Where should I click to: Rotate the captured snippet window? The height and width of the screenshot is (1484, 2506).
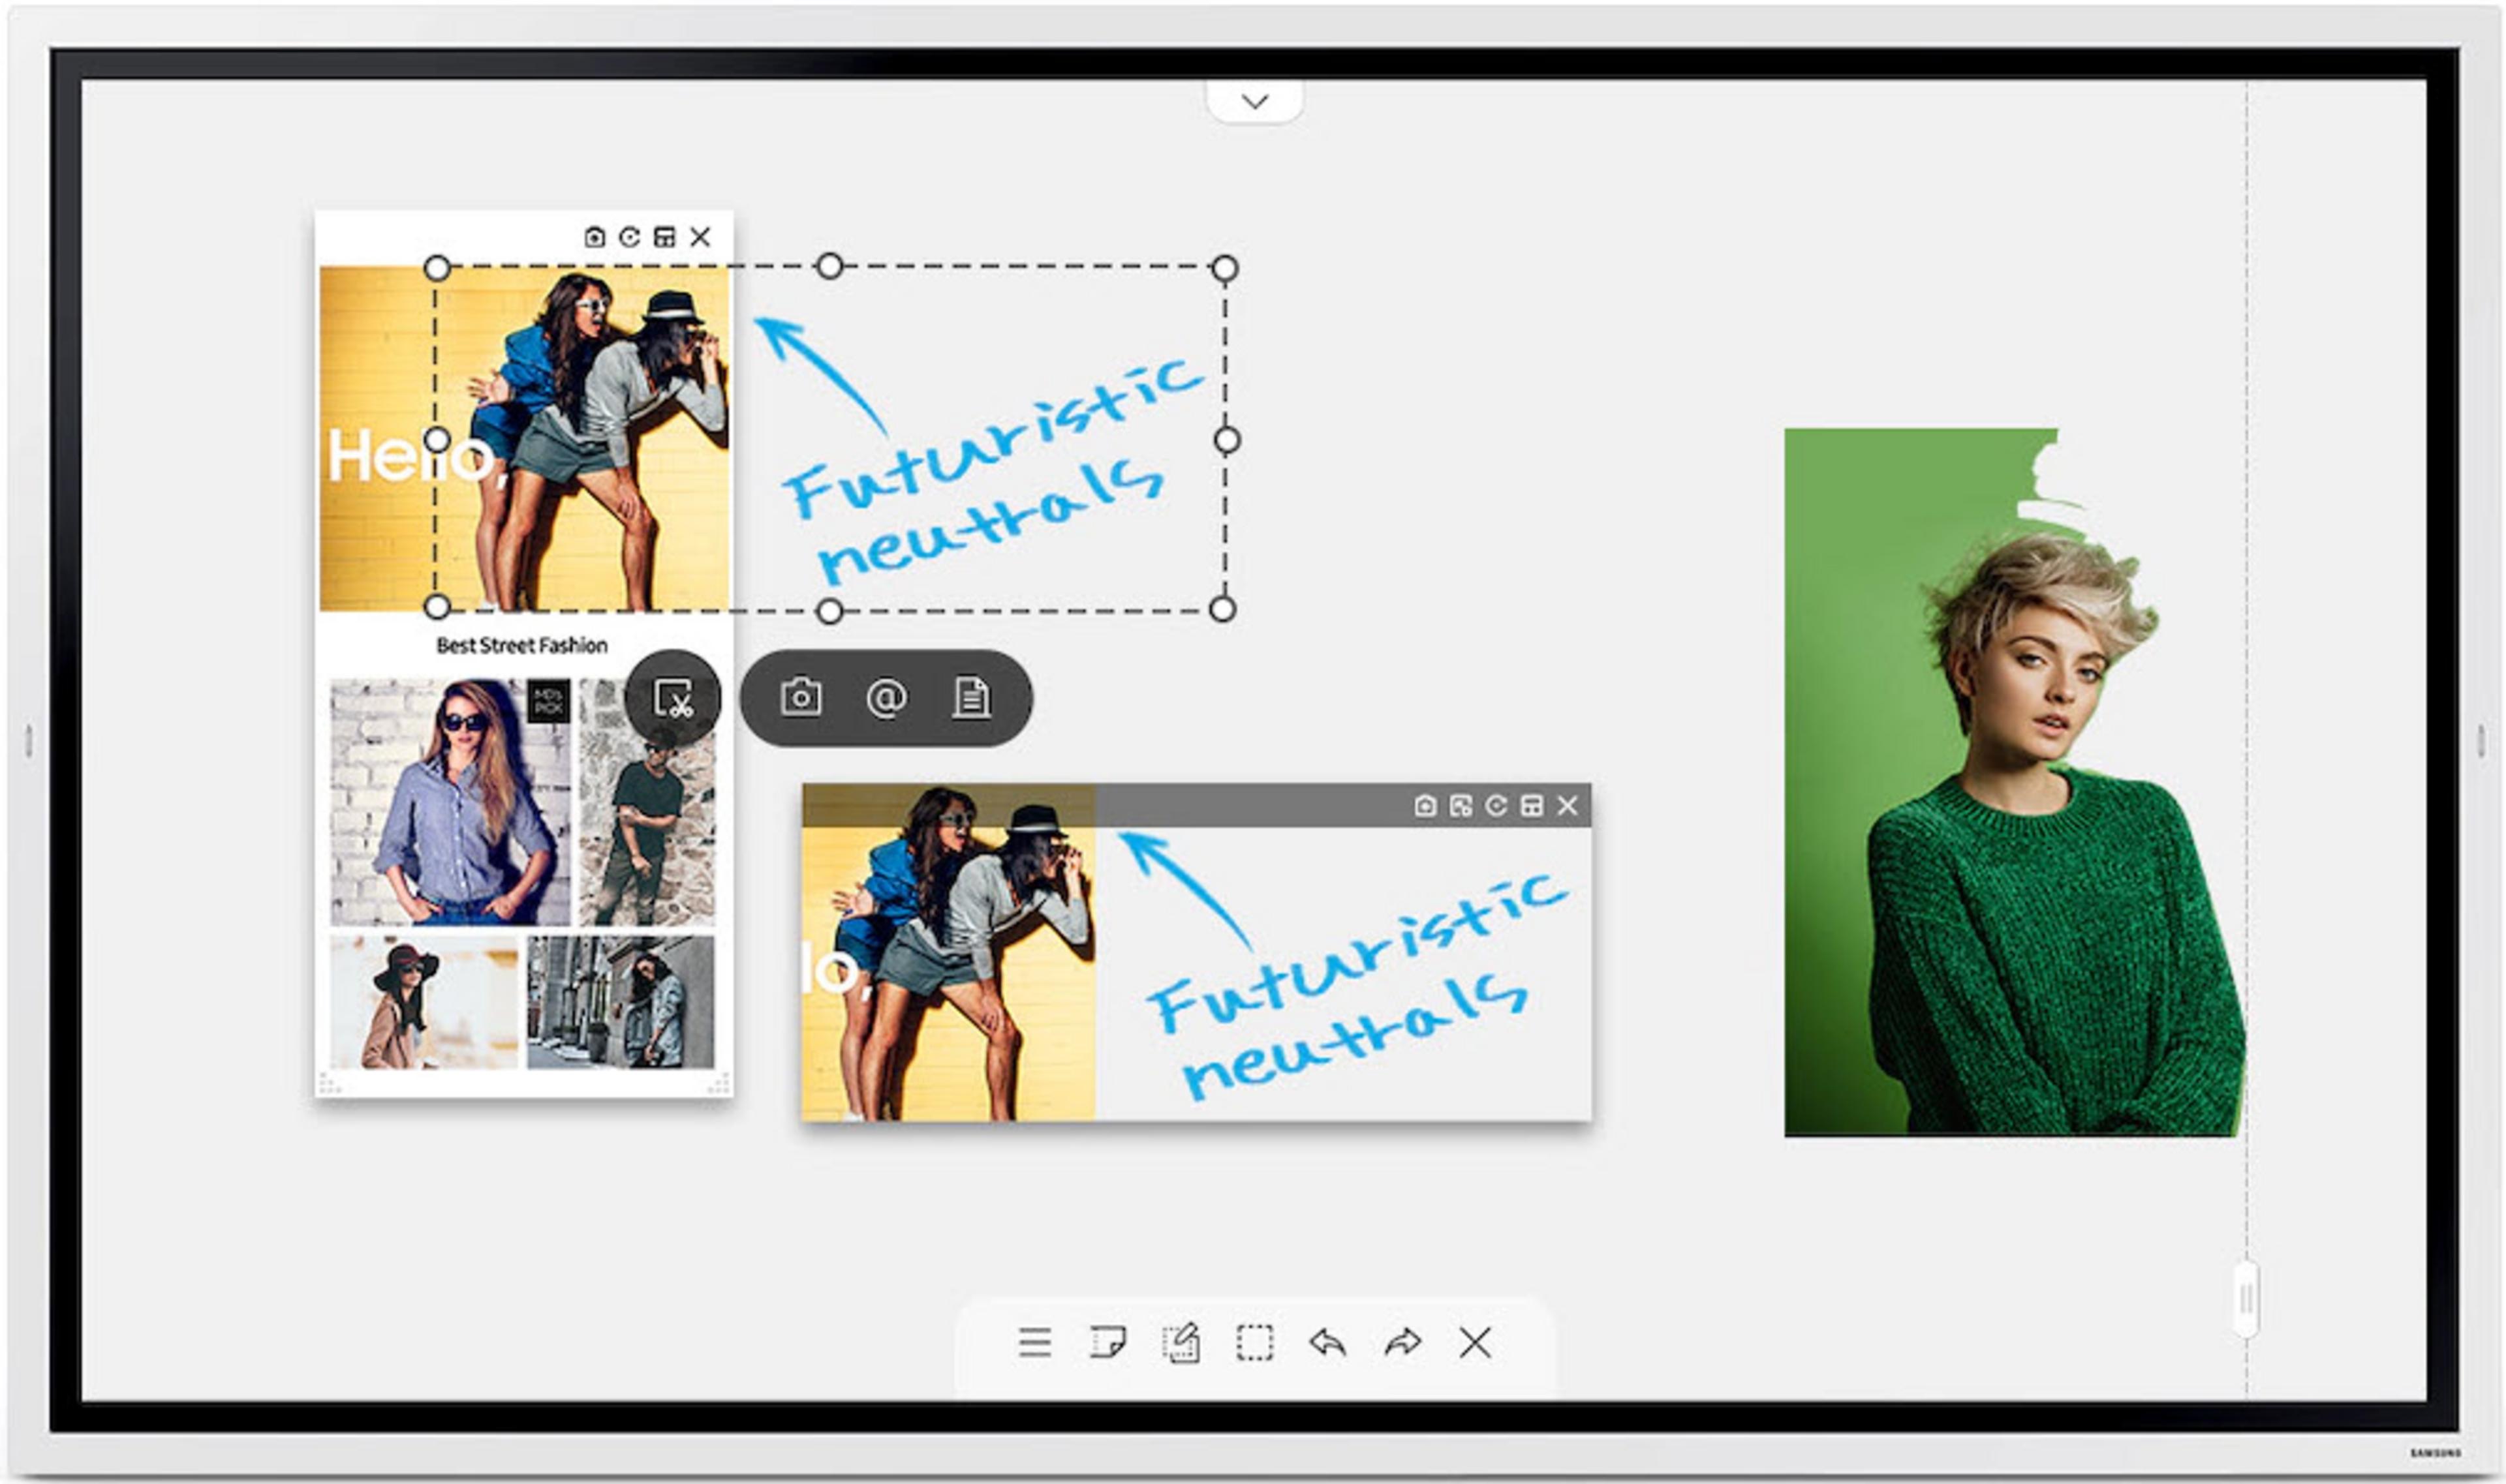click(1496, 805)
